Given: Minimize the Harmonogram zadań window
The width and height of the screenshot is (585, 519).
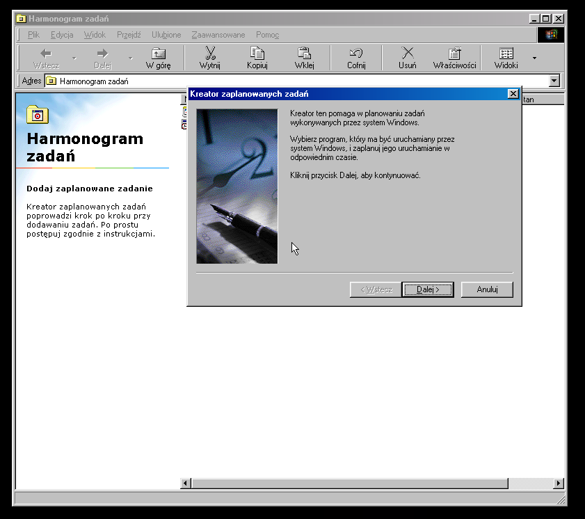Looking at the screenshot, I should [x=535, y=19].
